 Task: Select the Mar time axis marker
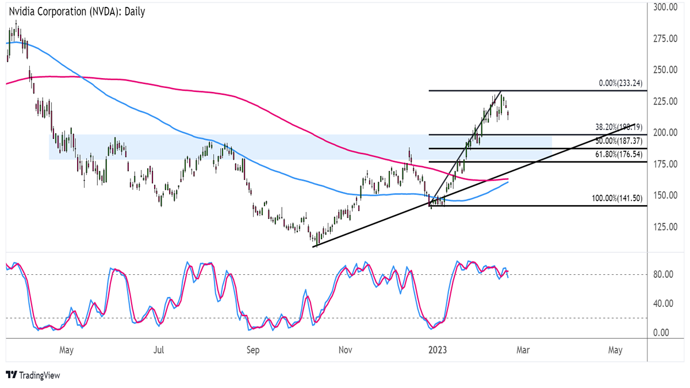click(x=526, y=350)
